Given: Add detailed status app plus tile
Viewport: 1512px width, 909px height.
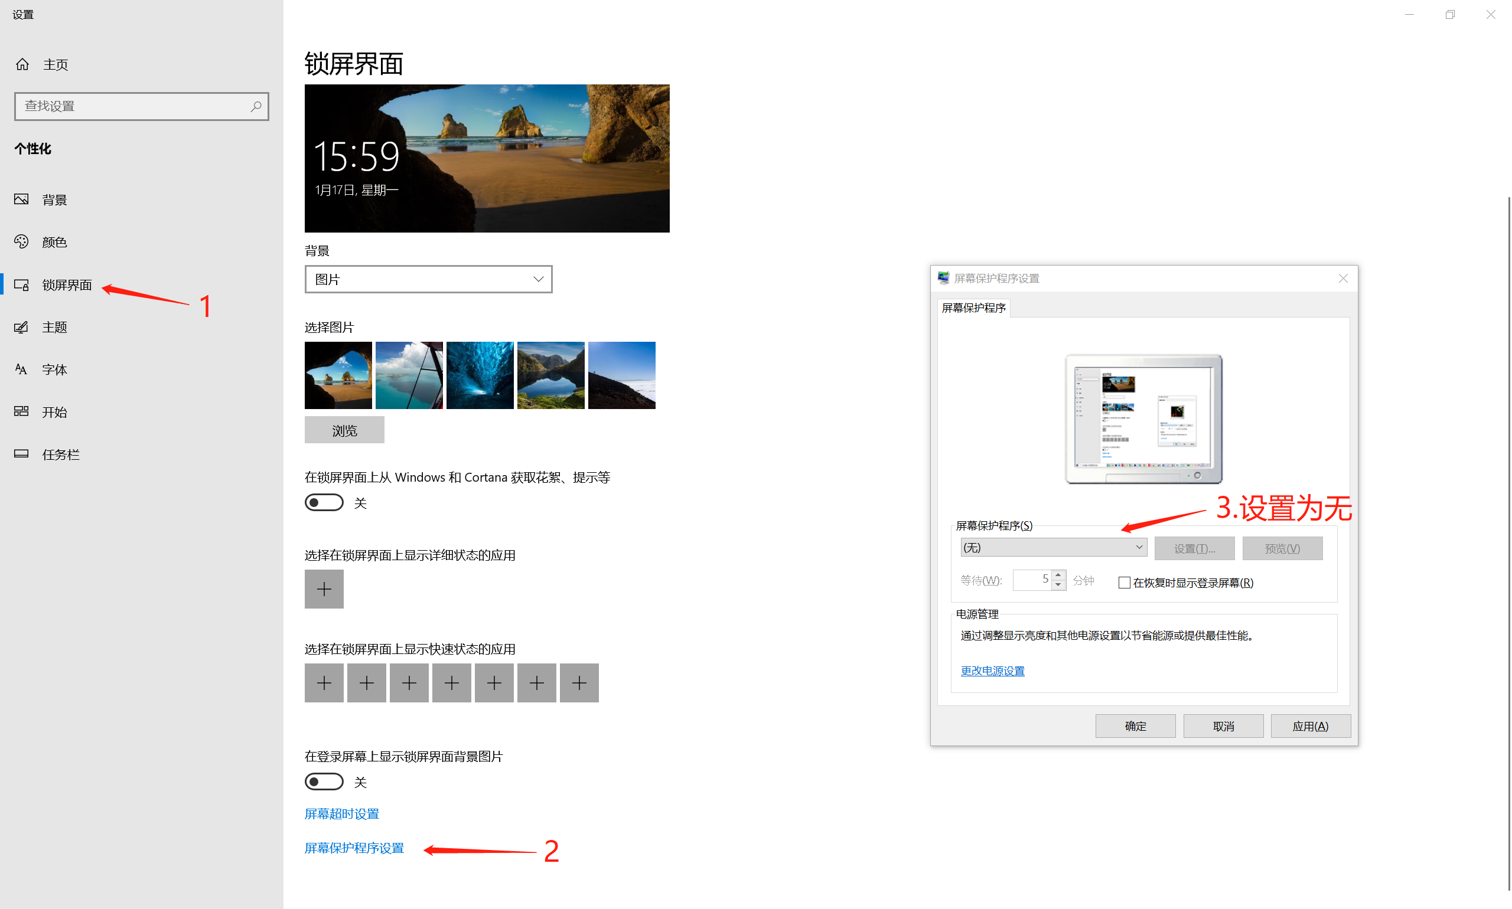Looking at the screenshot, I should tap(324, 589).
